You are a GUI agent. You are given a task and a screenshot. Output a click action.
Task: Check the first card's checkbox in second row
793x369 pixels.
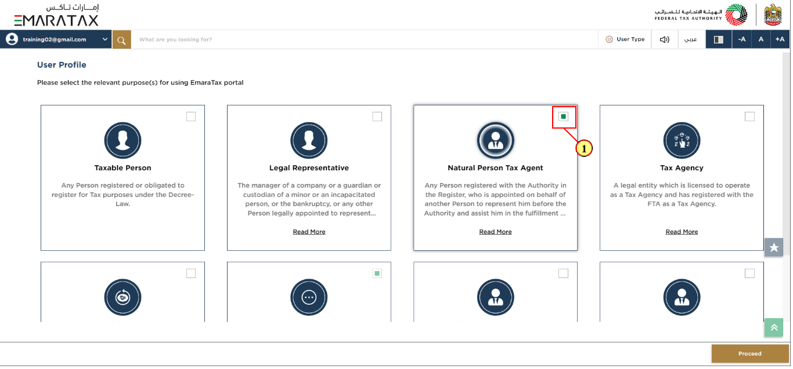(191, 273)
